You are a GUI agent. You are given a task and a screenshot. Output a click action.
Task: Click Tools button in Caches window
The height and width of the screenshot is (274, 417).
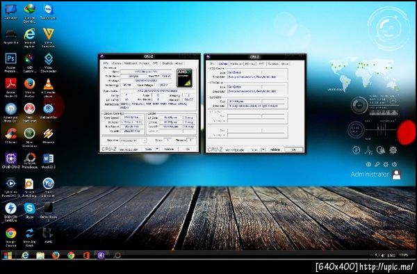(254, 150)
